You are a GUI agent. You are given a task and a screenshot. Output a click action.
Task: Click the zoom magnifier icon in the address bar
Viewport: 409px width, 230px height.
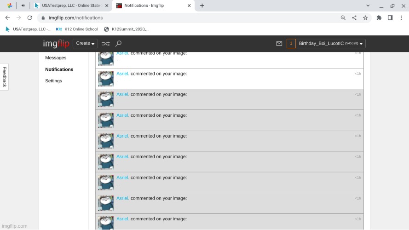click(343, 18)
